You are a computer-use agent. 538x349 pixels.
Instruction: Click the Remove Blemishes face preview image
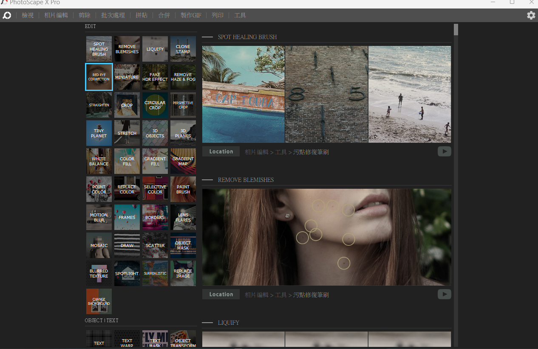[x=327, y=237]
